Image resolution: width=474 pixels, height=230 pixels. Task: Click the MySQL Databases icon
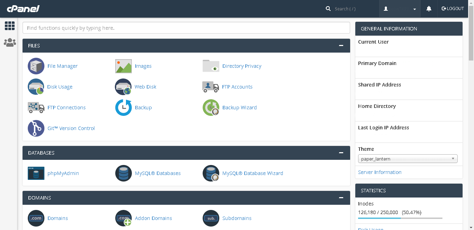[124, 173]
